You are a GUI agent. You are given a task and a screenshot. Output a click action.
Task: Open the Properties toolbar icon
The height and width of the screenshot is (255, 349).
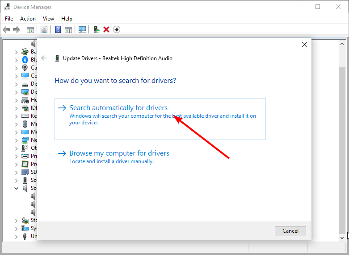point(44,29)
